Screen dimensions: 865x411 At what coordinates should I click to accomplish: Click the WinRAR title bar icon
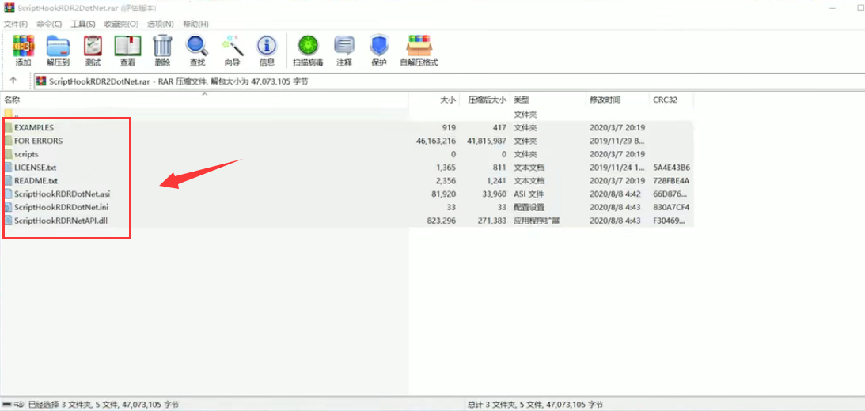tap(8, 8)
